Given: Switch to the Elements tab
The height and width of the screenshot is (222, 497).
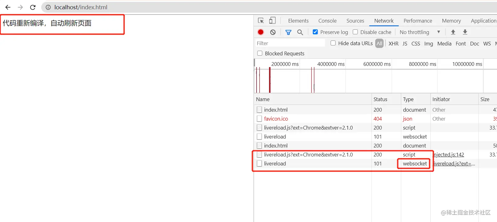Looking at the screenshot, I should tap(298, 21).
